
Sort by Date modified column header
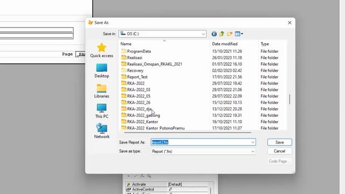coord(225,44)
